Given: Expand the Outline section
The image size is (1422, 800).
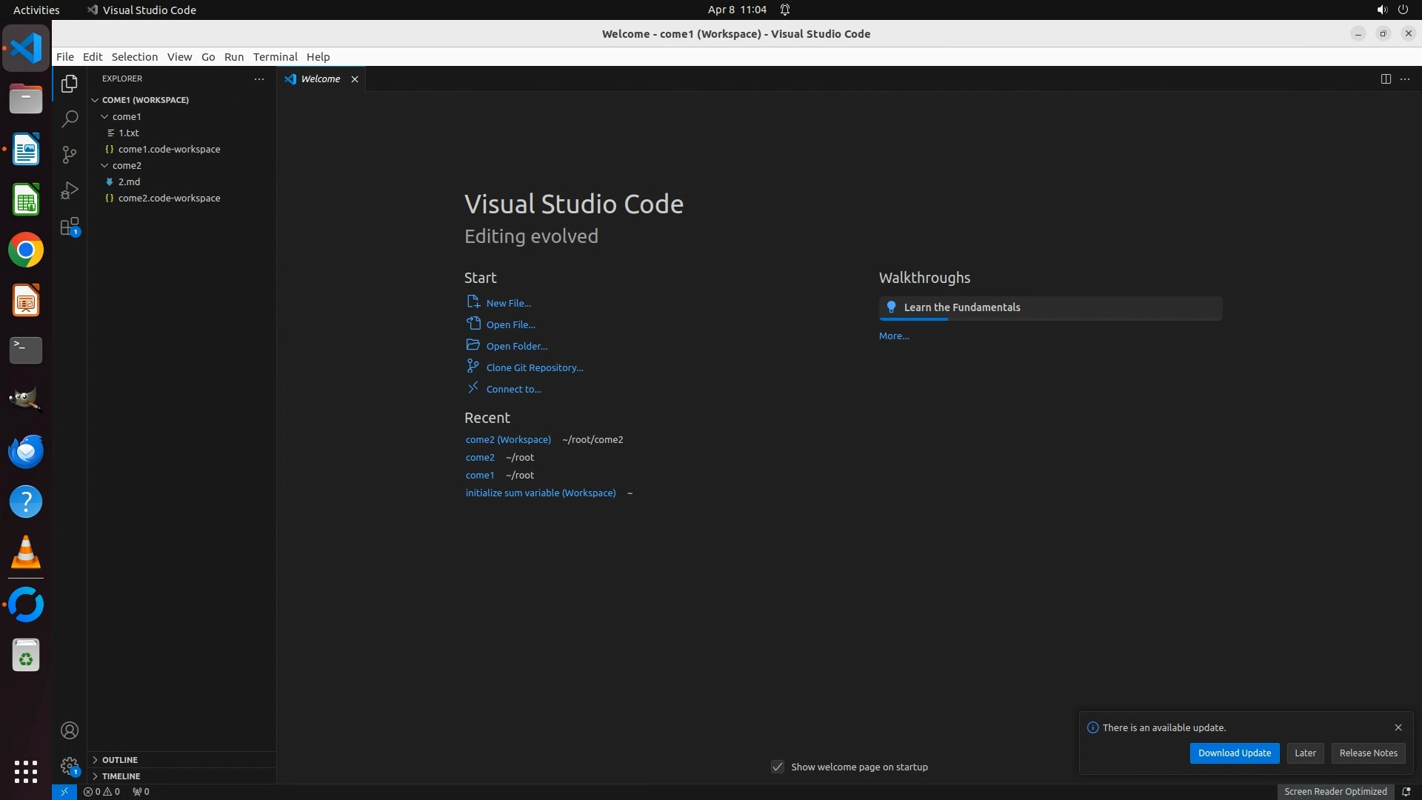Looking at the screenshot, I should tap(119, 760).
